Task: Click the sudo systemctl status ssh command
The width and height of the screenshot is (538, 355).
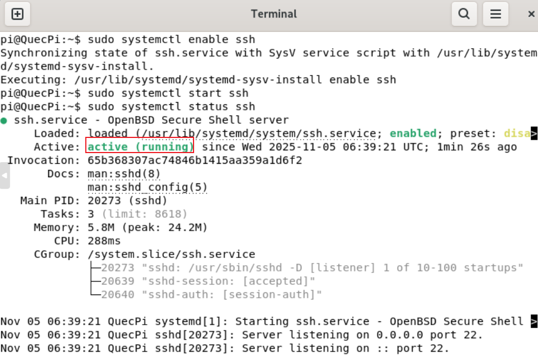Action: click(x=171, y=107)
